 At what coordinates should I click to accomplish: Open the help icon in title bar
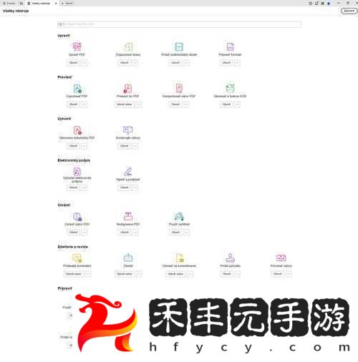[x=310, y=4]
